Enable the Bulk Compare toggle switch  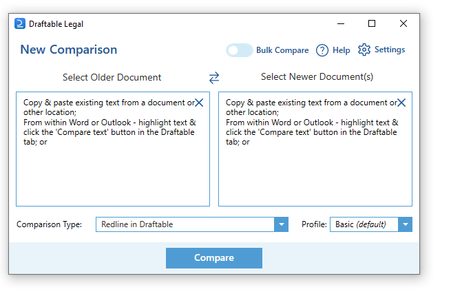pos(240,50)
